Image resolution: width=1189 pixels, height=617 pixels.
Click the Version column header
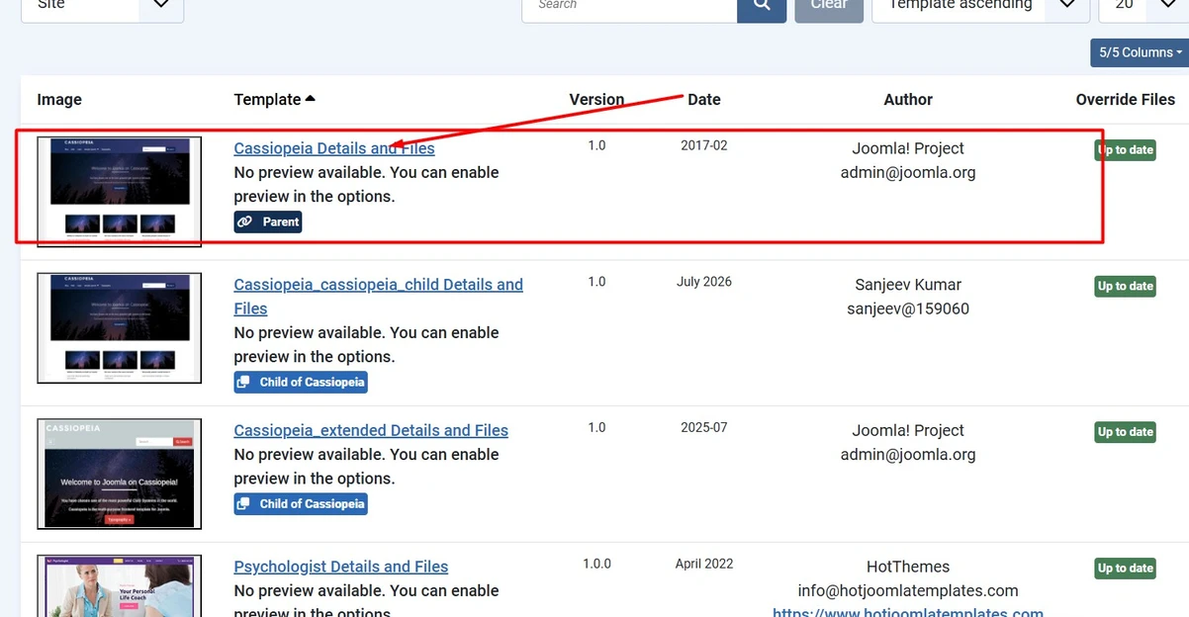pos(596,99)
